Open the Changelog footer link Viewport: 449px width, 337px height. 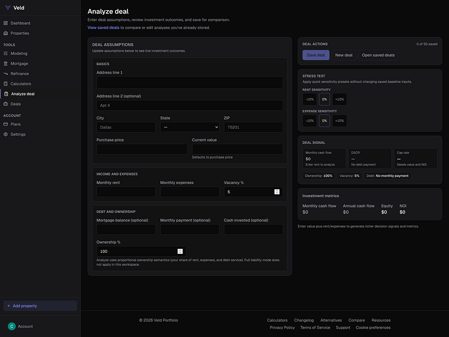pos(304,320)
